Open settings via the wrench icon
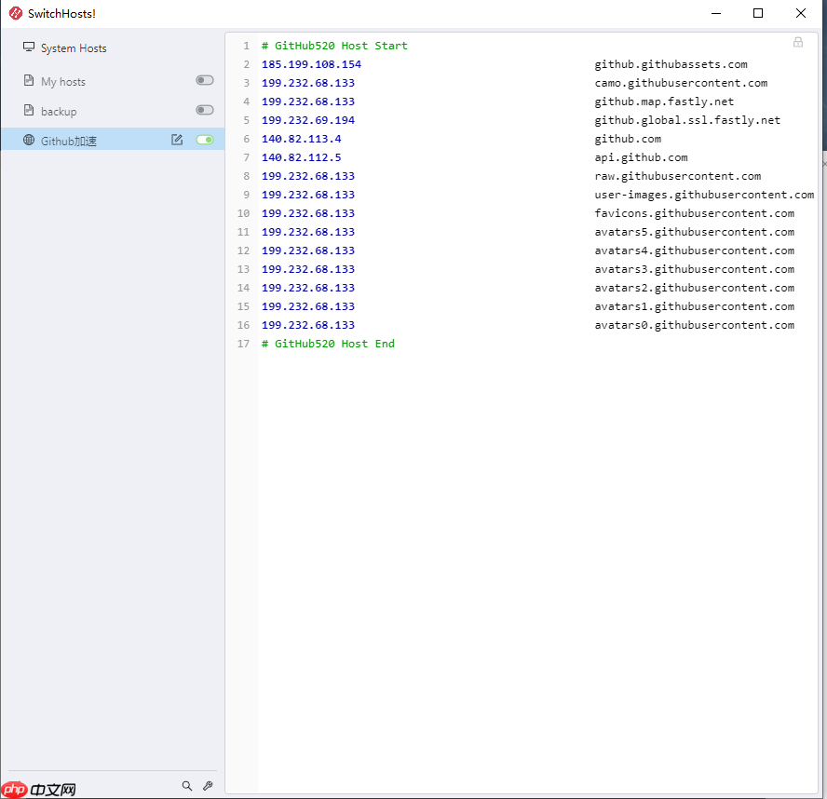827x799 pixels. (x=208, y=786)
